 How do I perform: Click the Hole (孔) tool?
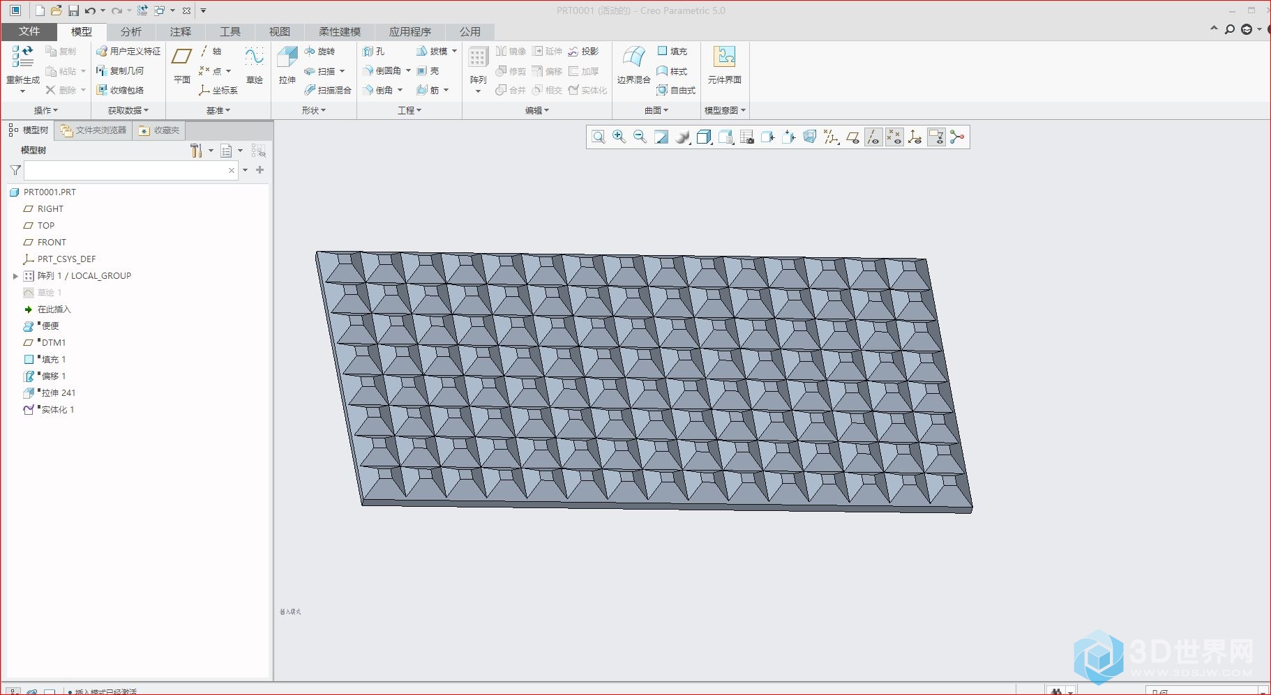(x=374, y=51)
